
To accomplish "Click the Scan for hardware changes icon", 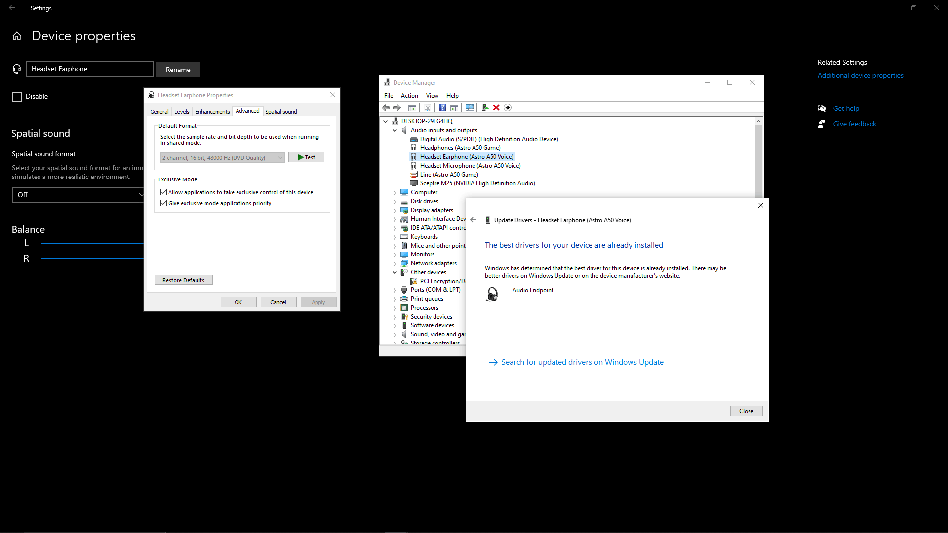I will pyautogui.click(x=470, y=107).
